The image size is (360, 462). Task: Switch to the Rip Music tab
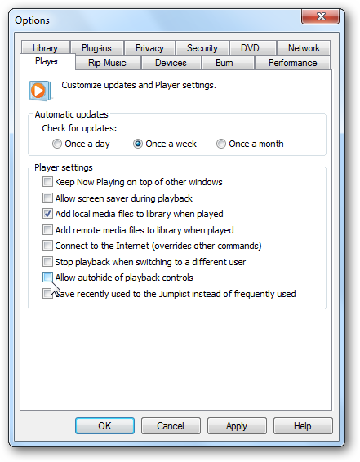click(x=108, y=63)
